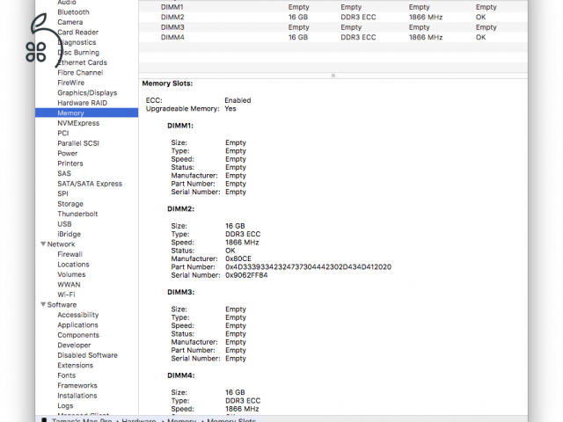Click the Mac Pro icon in path bar
Screen dimensions: 563x422
click(44, 419)
